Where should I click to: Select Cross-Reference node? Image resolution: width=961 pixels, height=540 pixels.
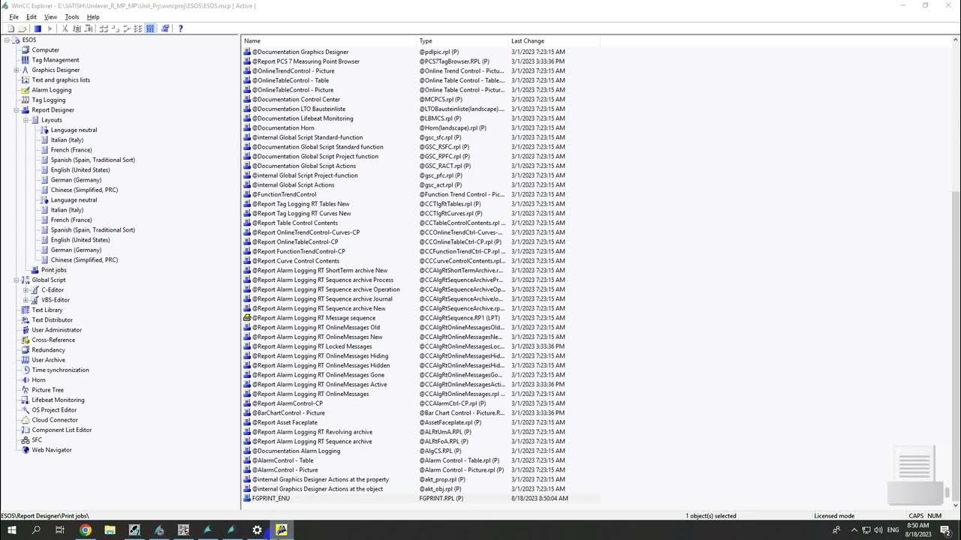point(53,340)
